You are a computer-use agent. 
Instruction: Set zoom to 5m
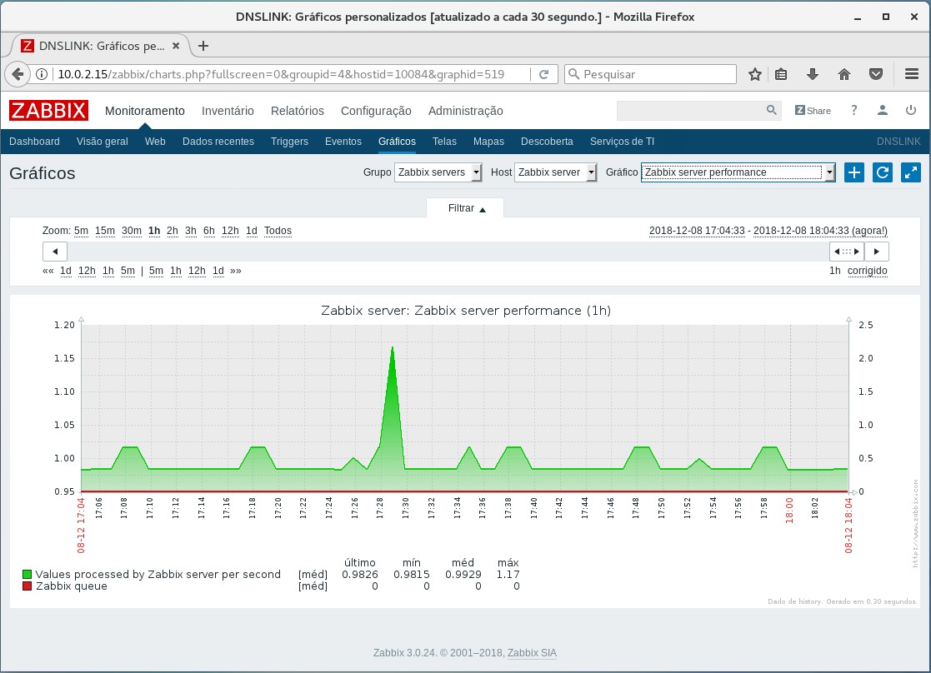pyautogui.click(x=81, y=231)
